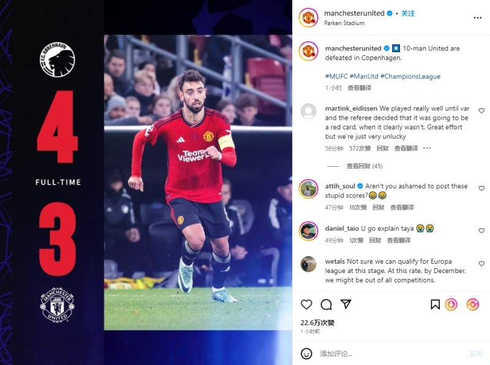This screenshot has height=365, width=490.
Task: Expand the 45 replies under martink_eidissen
Action: tap(364, 166)
